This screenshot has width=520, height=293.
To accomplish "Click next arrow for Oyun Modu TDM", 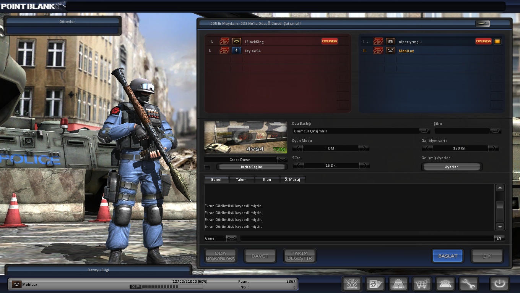I will click(364, 148).
